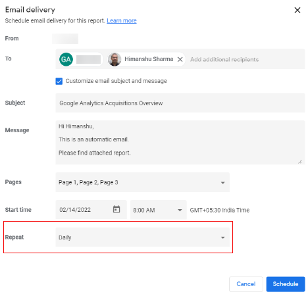This screenshot has height=296, width=308.
Task: Click Add additional recipients field
Action: tap(224, 59)
